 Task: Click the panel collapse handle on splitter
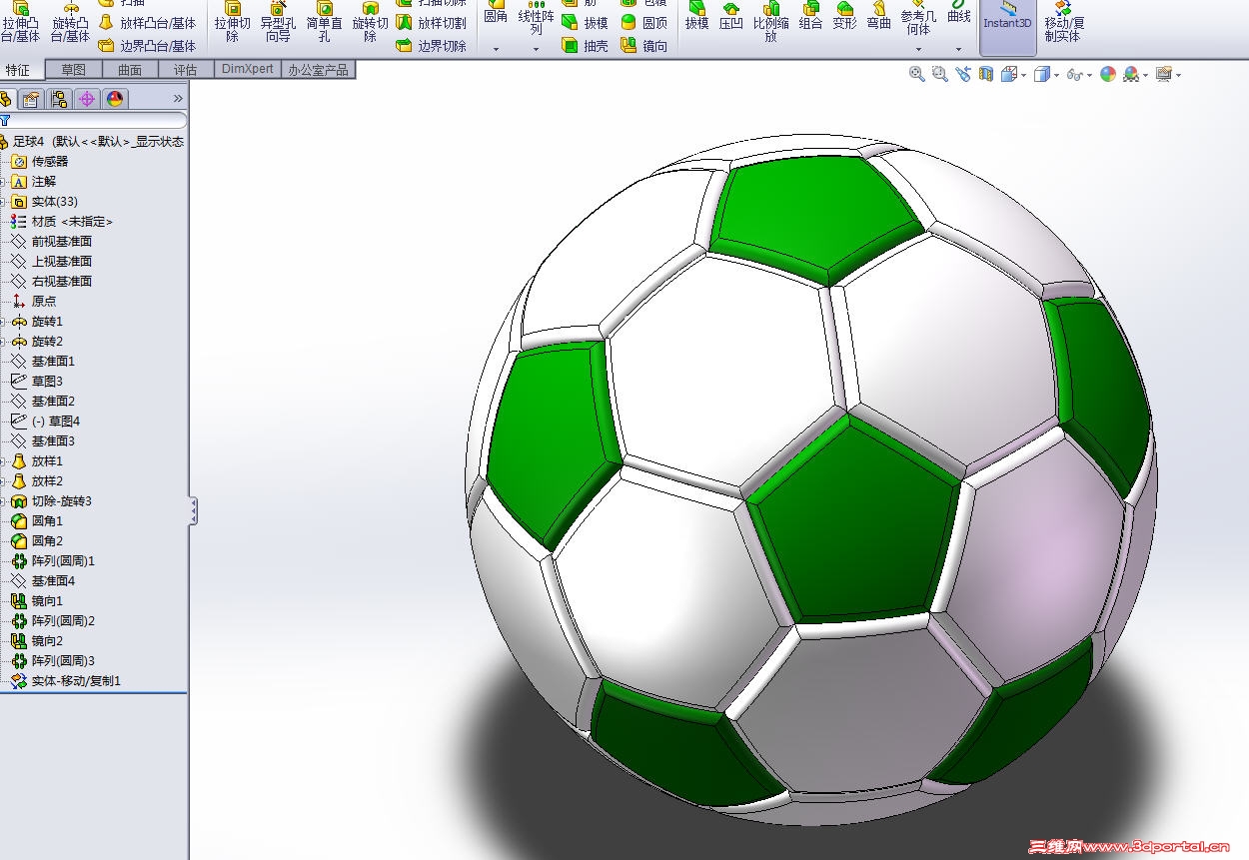(x=193, y=511)
